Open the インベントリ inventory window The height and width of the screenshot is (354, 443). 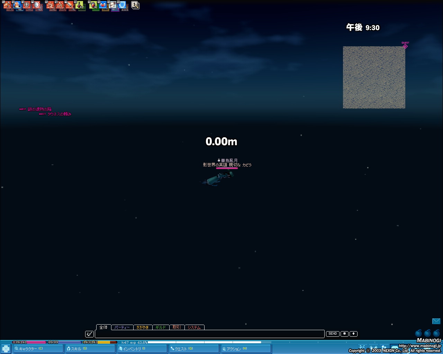142,349
